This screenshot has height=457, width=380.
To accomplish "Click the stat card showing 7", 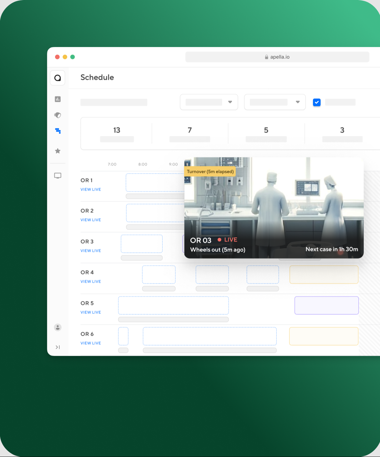I will 190,134.
